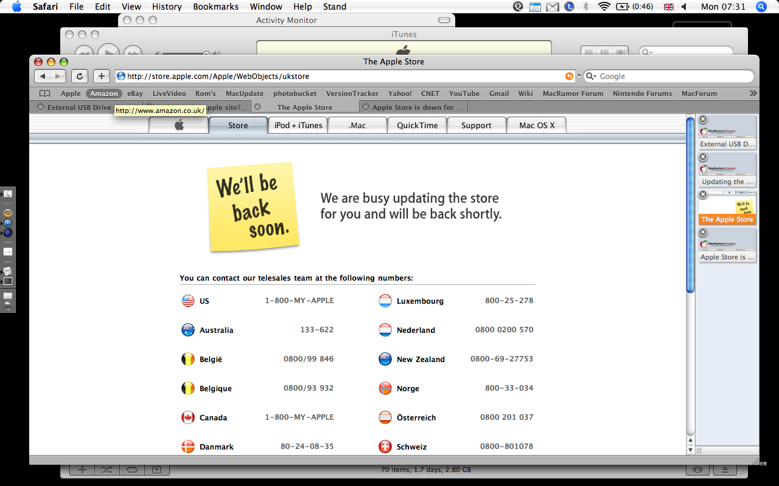
Task: Open the Trash in the Dock
Action: pos(8,305)
